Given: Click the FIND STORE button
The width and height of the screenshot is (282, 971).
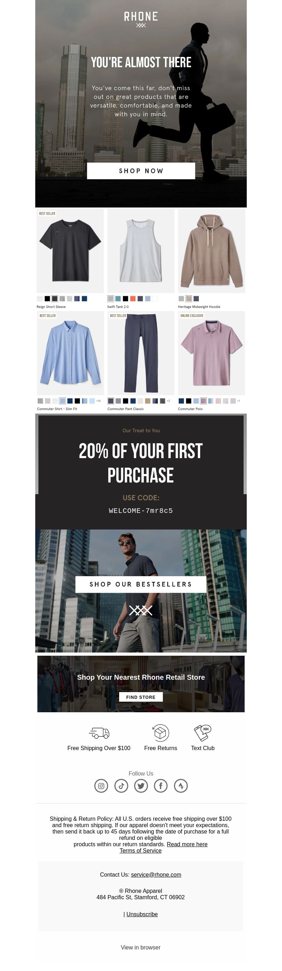Looking at the screenshot, I should coord(141,697).
